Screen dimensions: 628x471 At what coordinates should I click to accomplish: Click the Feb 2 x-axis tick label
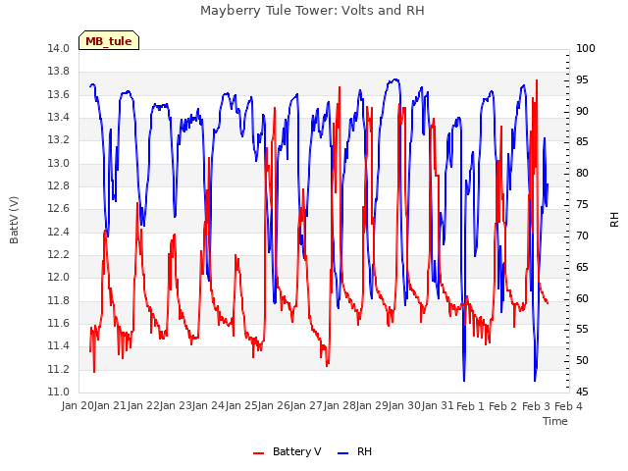tap(503, 405)
